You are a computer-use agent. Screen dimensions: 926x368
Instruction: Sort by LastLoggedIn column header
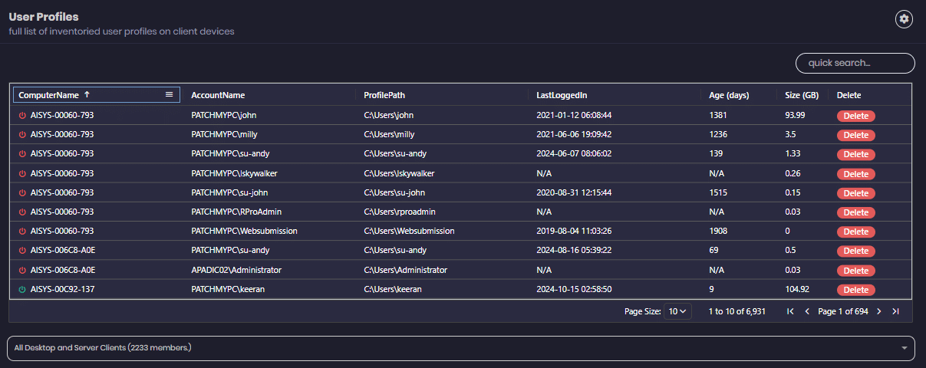[561, 95]
